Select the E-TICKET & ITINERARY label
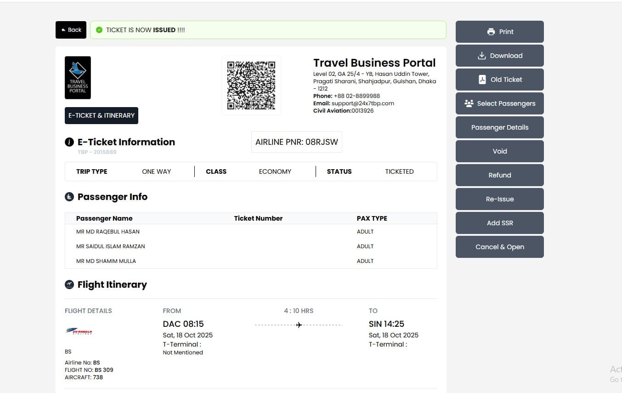This screenshot has height=393, width=622. click(x=101, y=115)
